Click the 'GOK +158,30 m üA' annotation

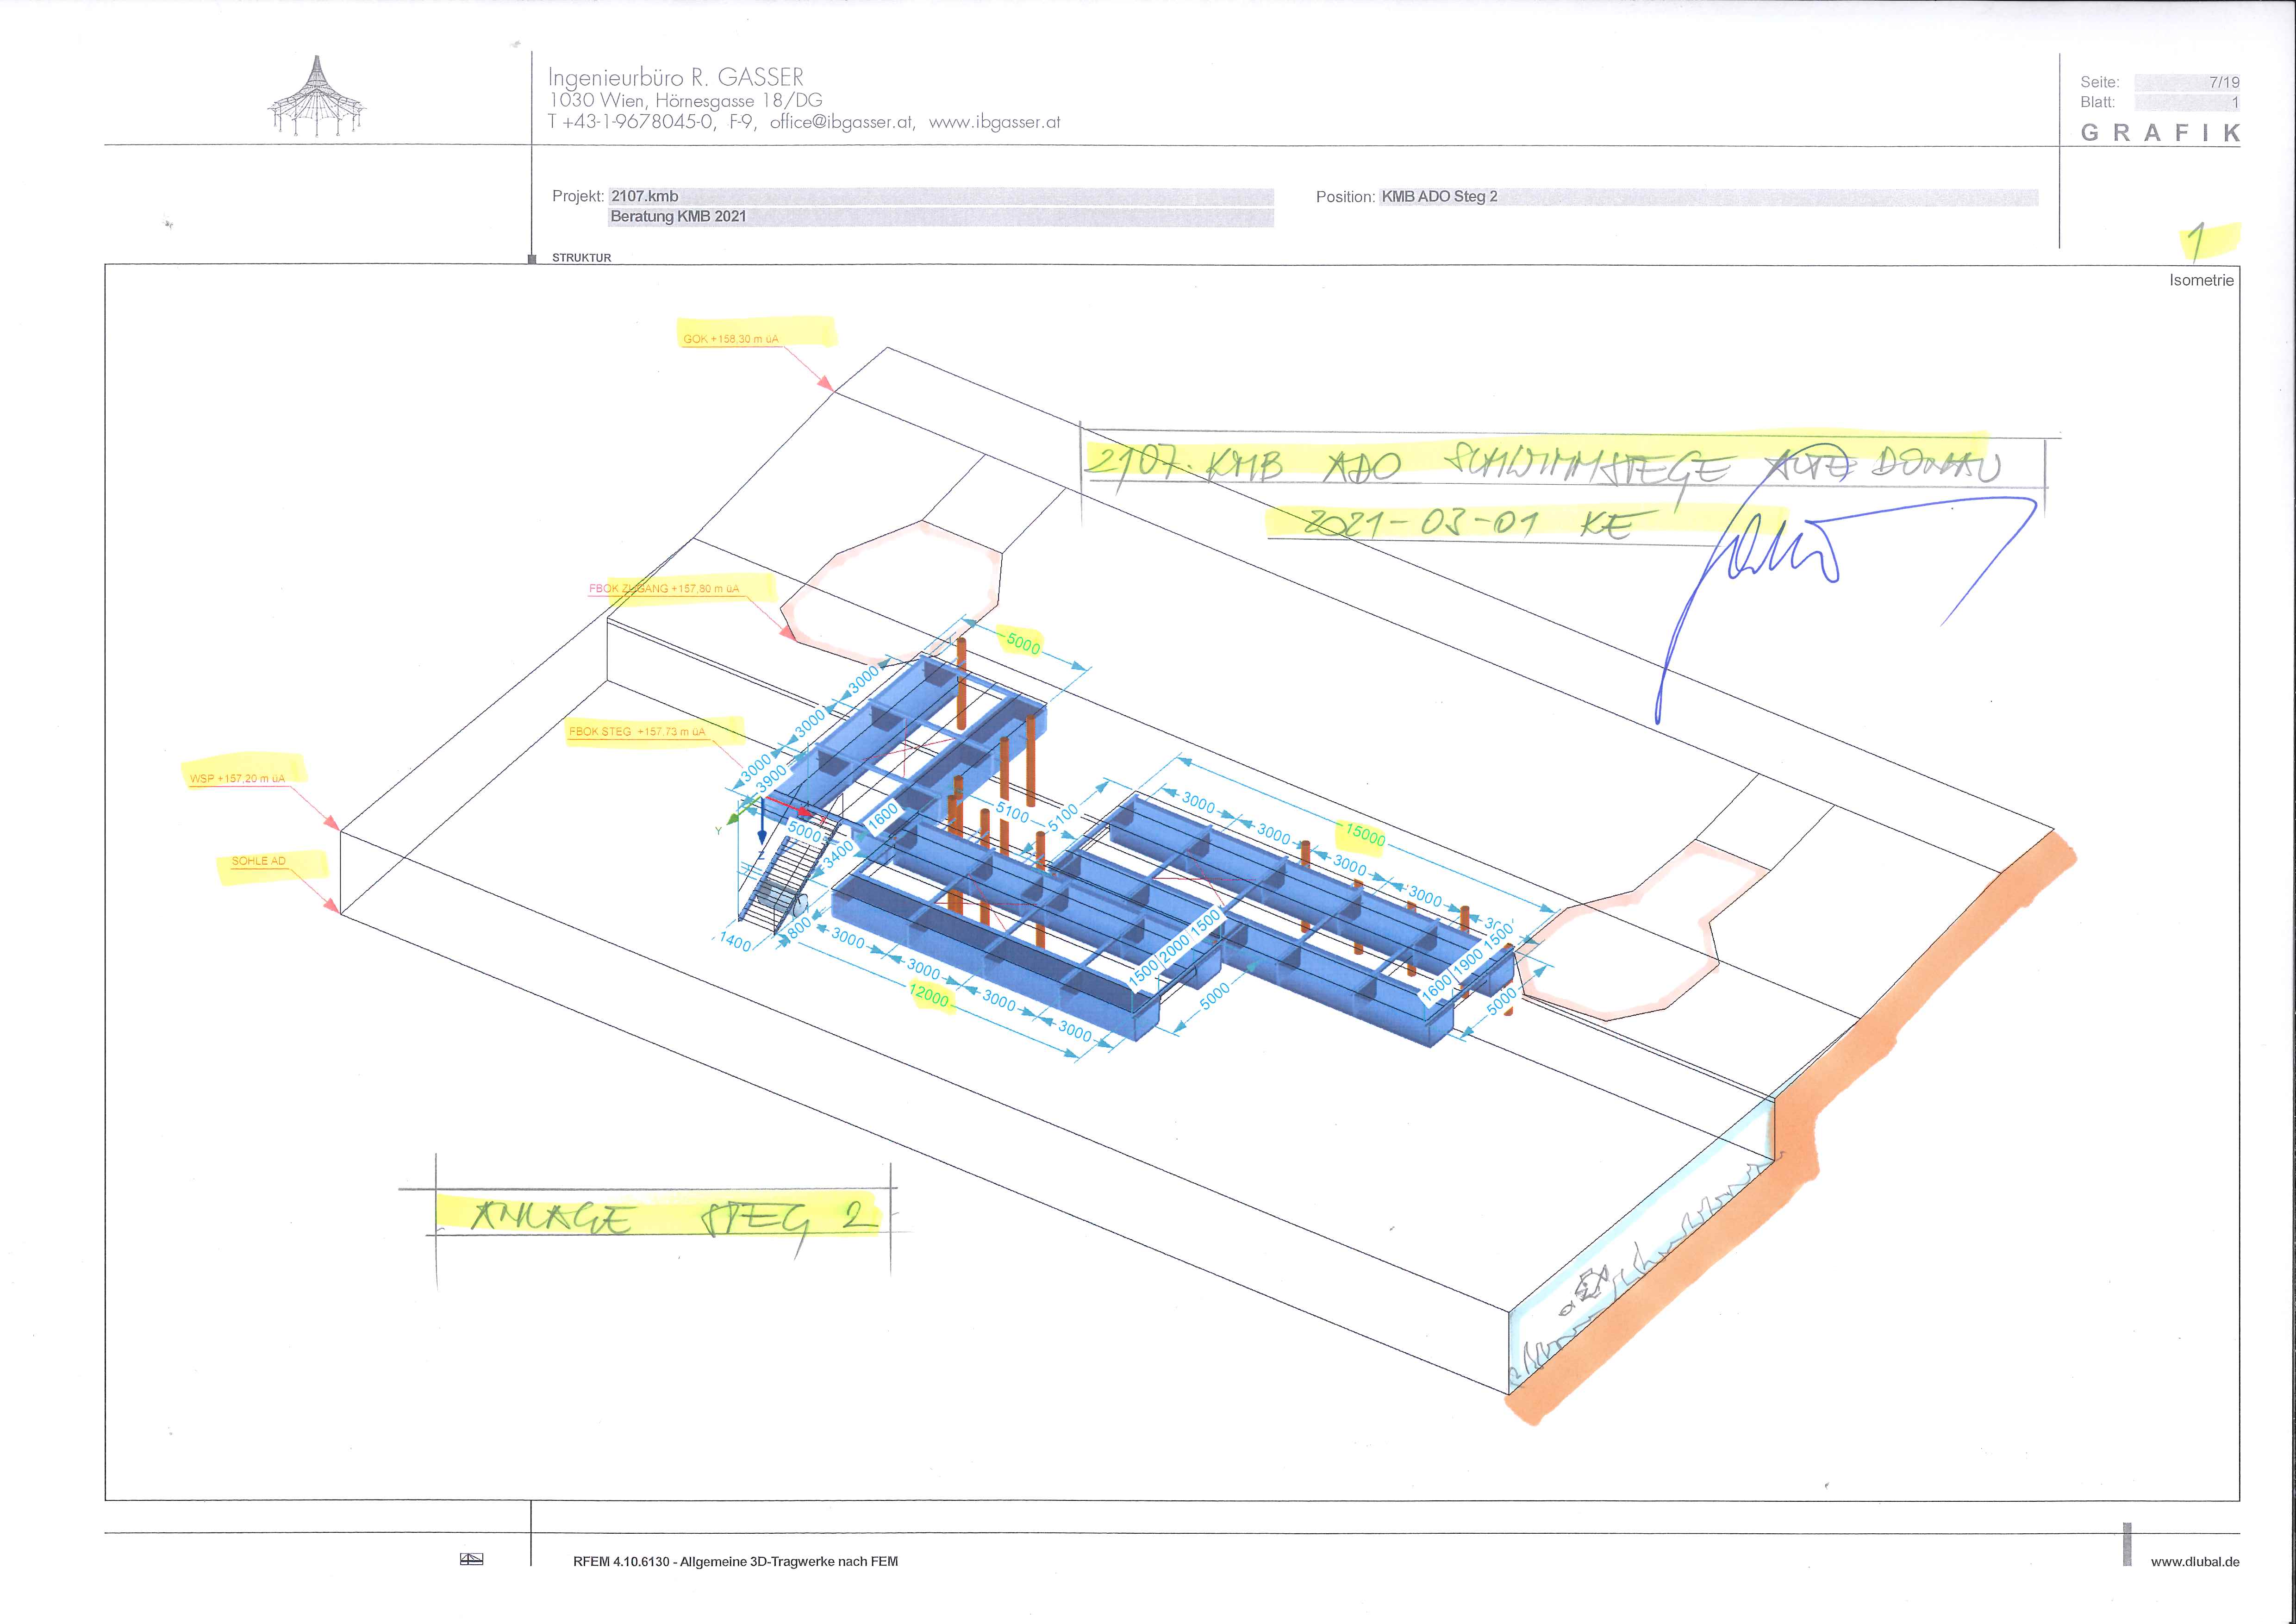(x=730, y=339)
